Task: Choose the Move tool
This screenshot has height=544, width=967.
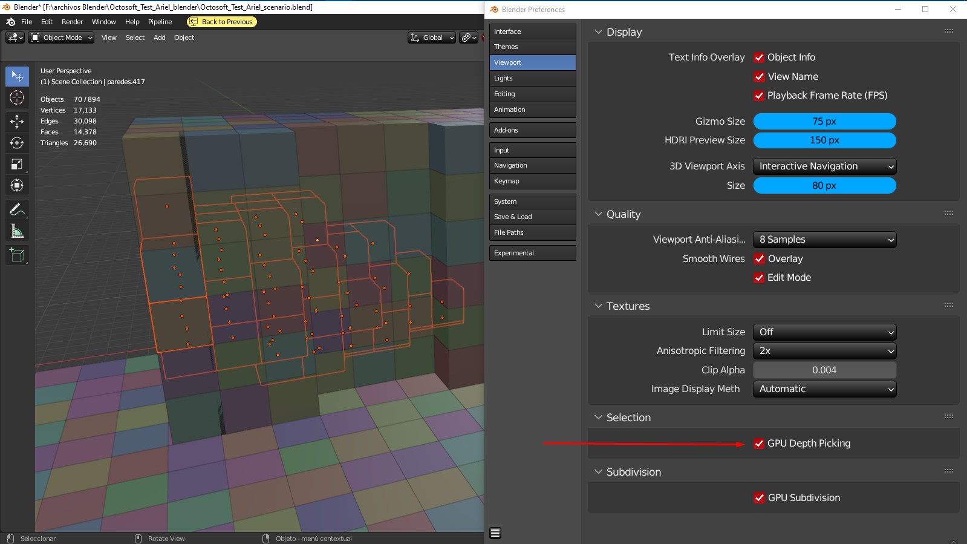Action: point(17,122)
